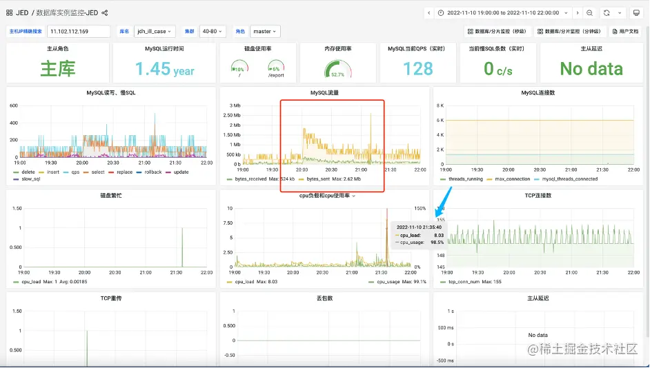Screen dimensions: 650x368
Task: Click the 128 current QPS value
Action: click(x=418, y=69)
